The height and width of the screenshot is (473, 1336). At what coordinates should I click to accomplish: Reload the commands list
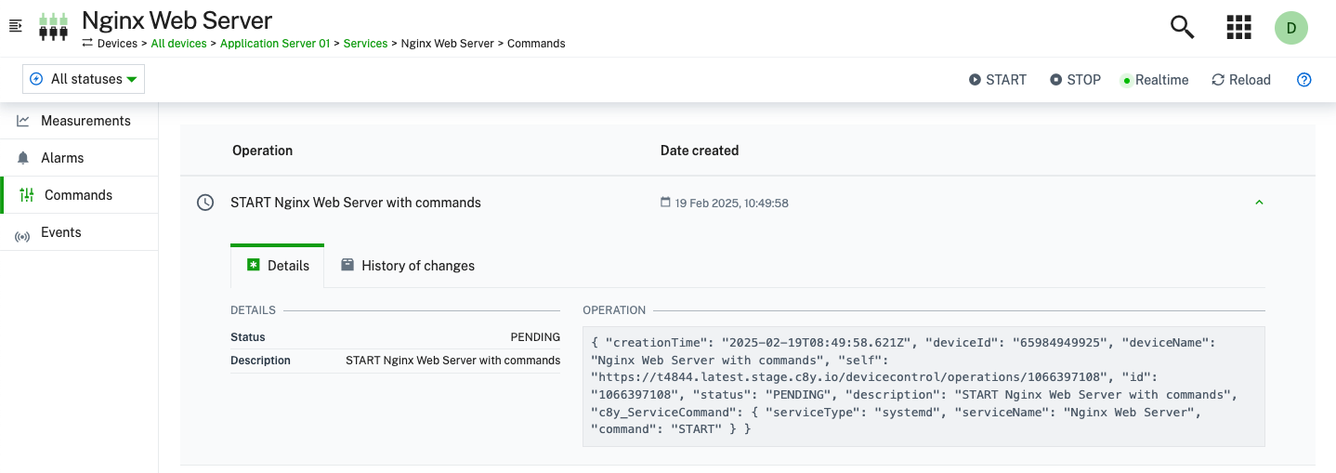[1240, 80]
